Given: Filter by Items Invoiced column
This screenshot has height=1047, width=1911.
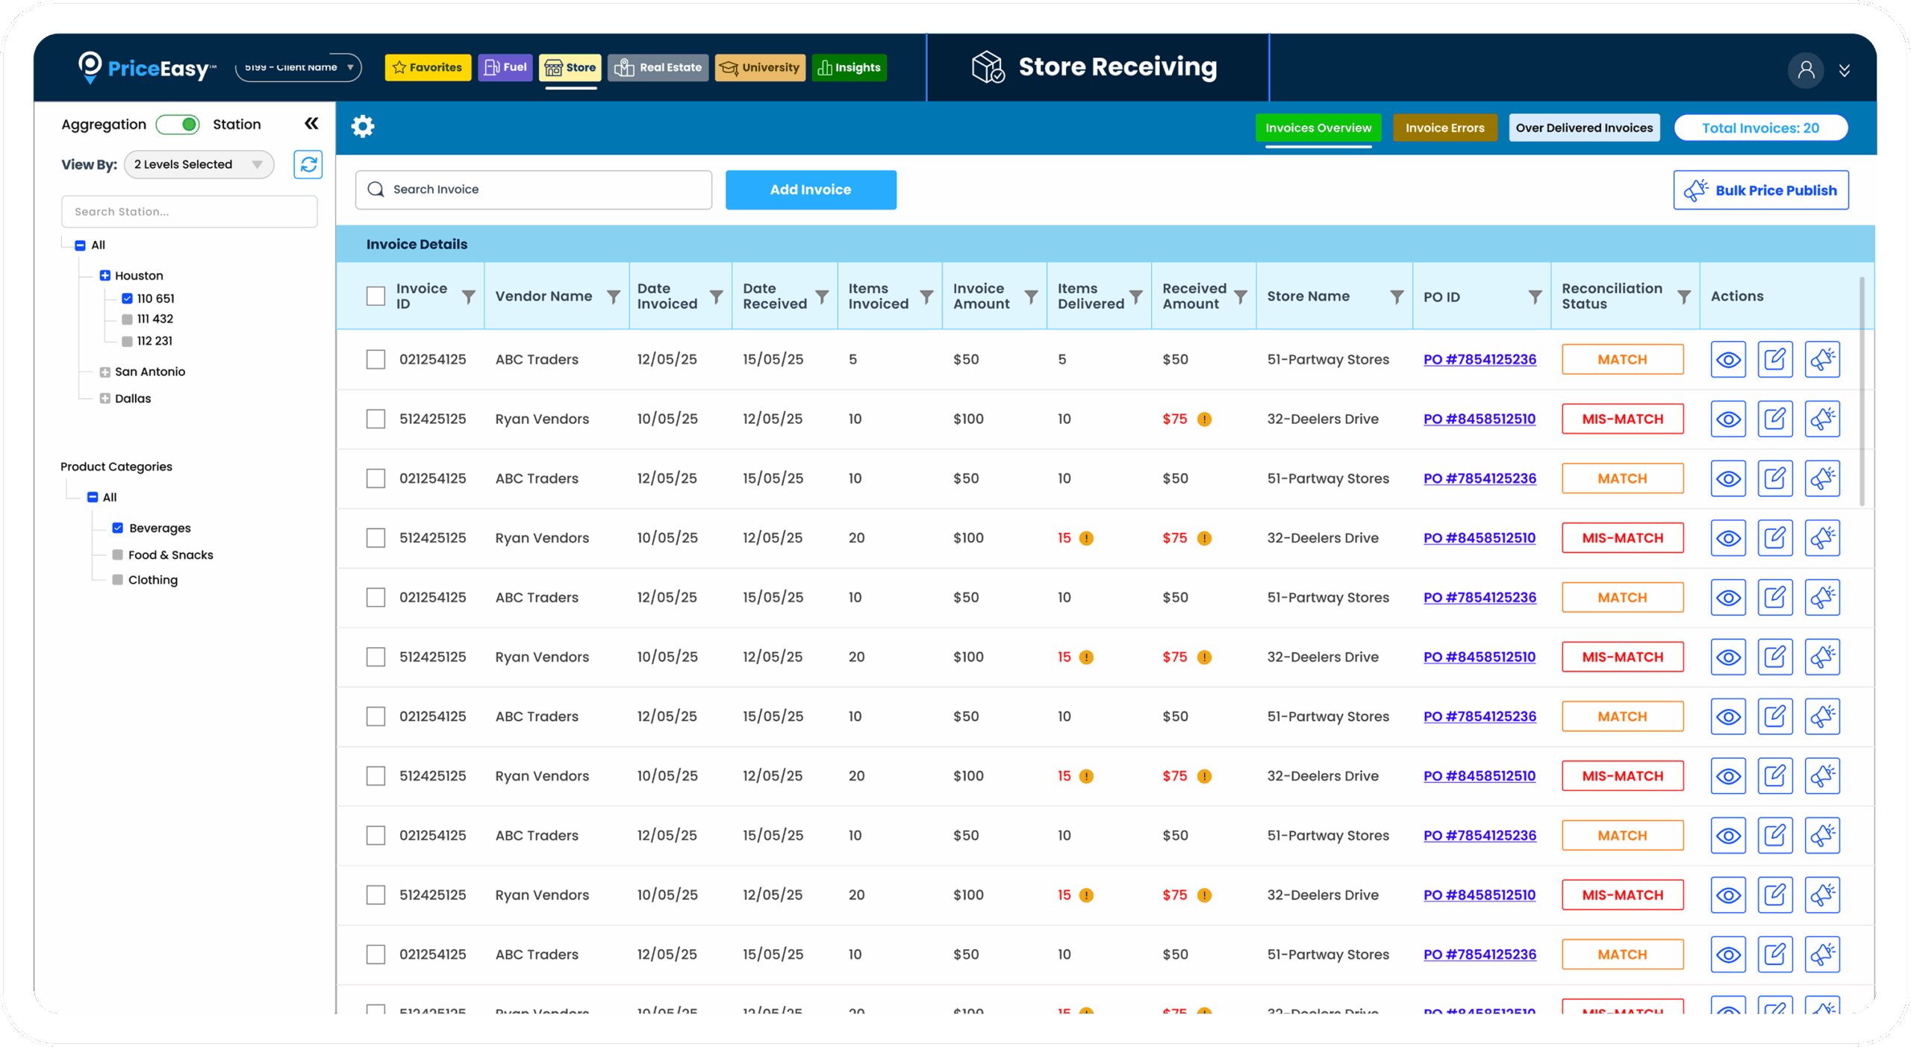Looking at the screenshot, I should click(926, 297).
